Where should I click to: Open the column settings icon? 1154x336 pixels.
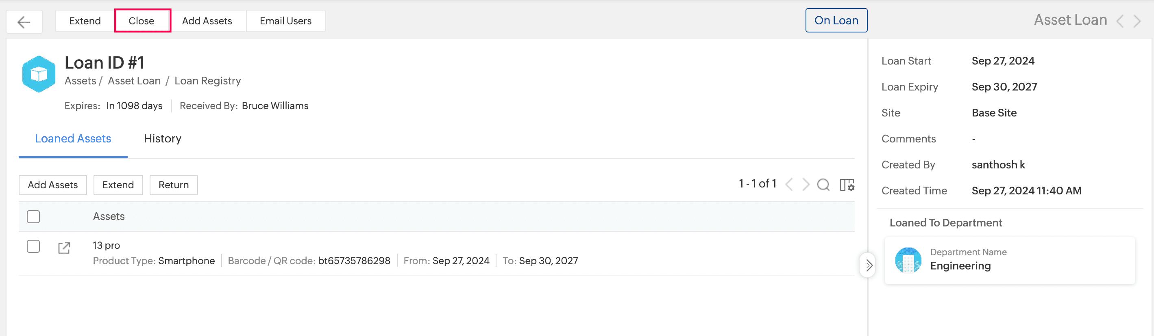click(847, 185)
